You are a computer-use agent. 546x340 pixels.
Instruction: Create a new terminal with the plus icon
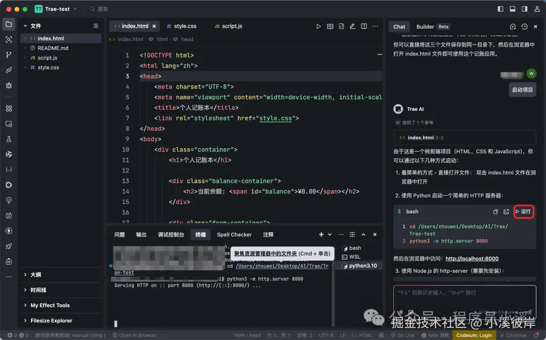321,234
